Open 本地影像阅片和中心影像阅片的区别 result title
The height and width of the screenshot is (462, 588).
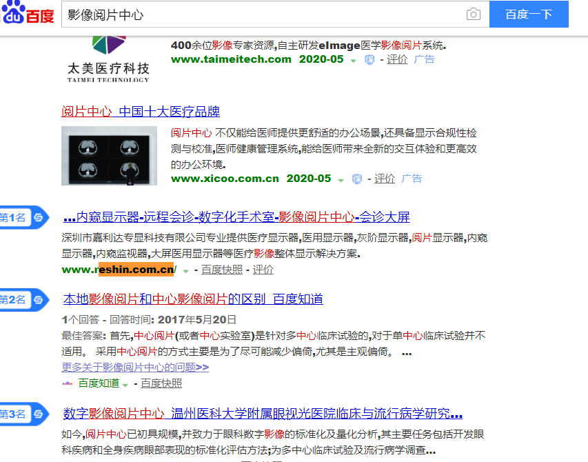click(193, 299)
